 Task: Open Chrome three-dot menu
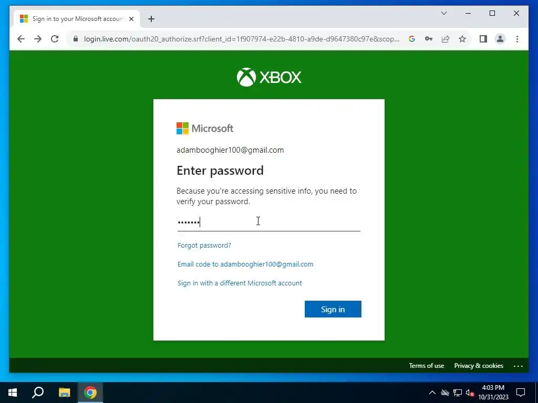[x=517, y=39]
